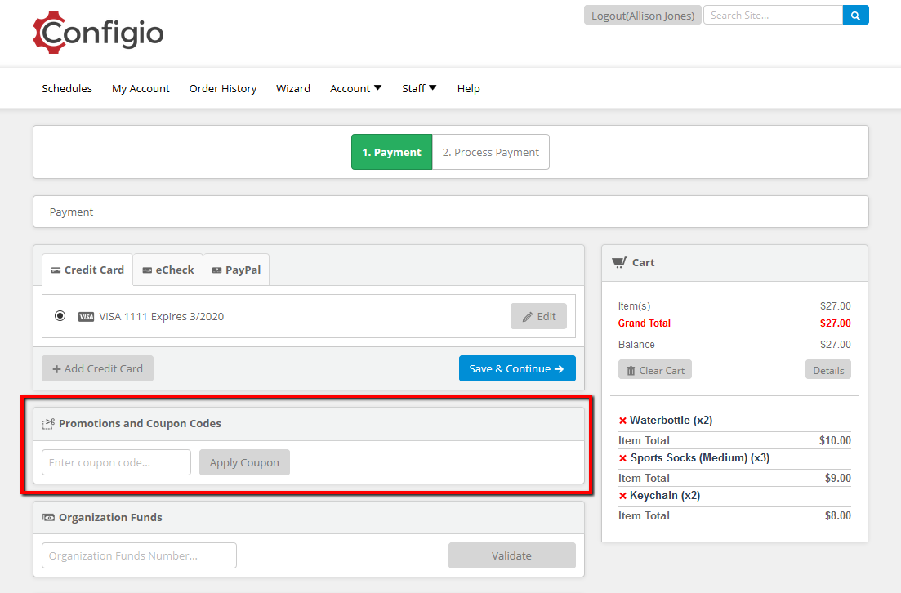
Task: Switch to the PayPal payment tab
Action: pos(236,270)
